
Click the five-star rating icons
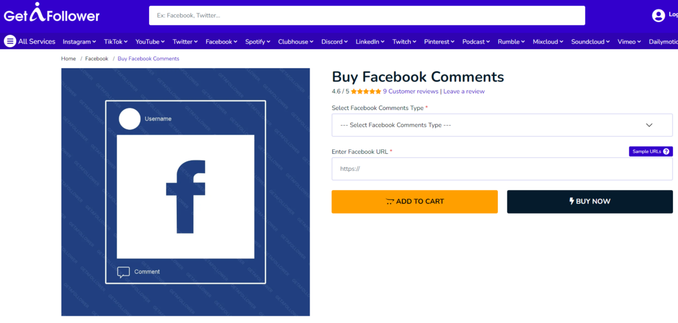pyautogui.click(x=366, y=91)
